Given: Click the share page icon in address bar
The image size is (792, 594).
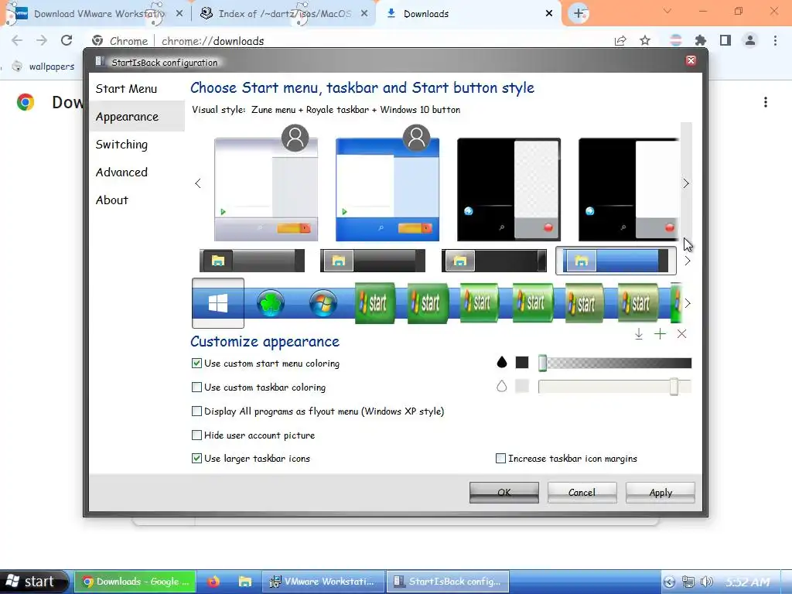Looking at the screenshot, I should tap(620, 40).
